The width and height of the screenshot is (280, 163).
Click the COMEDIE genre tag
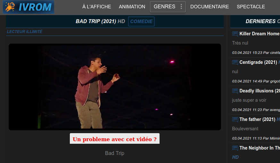(x=141, y=21)
